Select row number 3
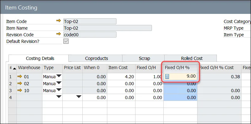This screenshot has height=124, width=251. [12, 91]
